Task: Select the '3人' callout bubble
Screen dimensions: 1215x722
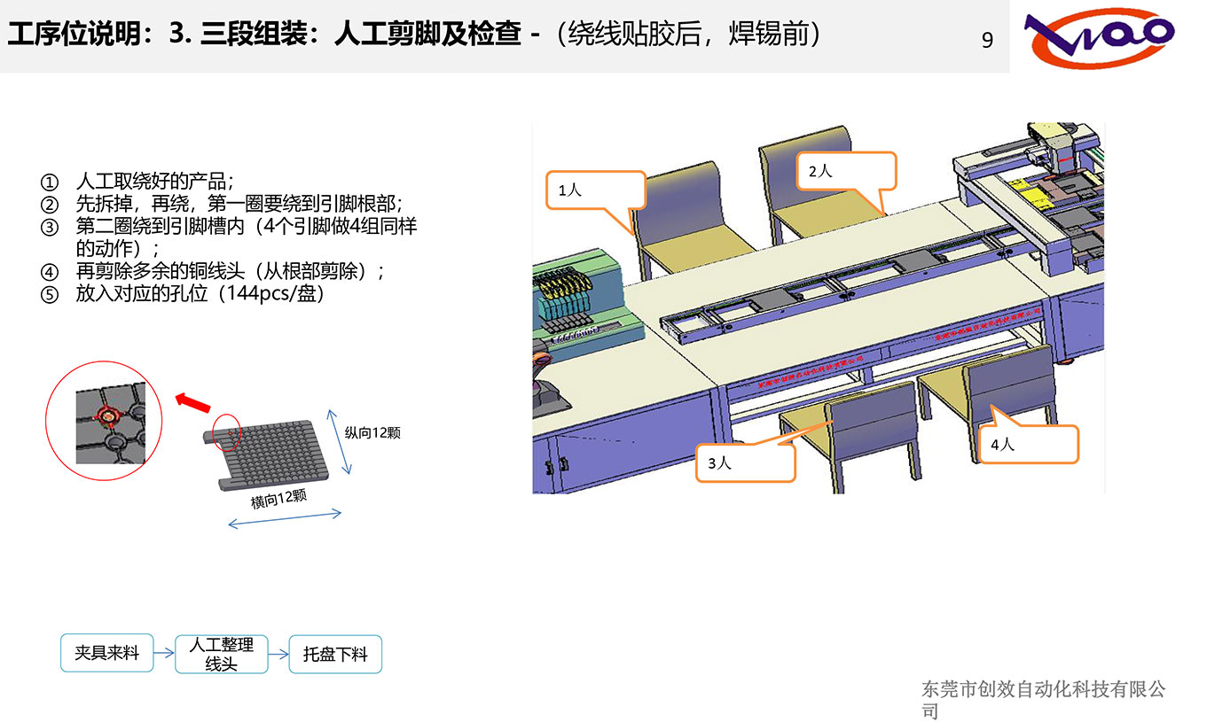Action: (x=744, y=462)
